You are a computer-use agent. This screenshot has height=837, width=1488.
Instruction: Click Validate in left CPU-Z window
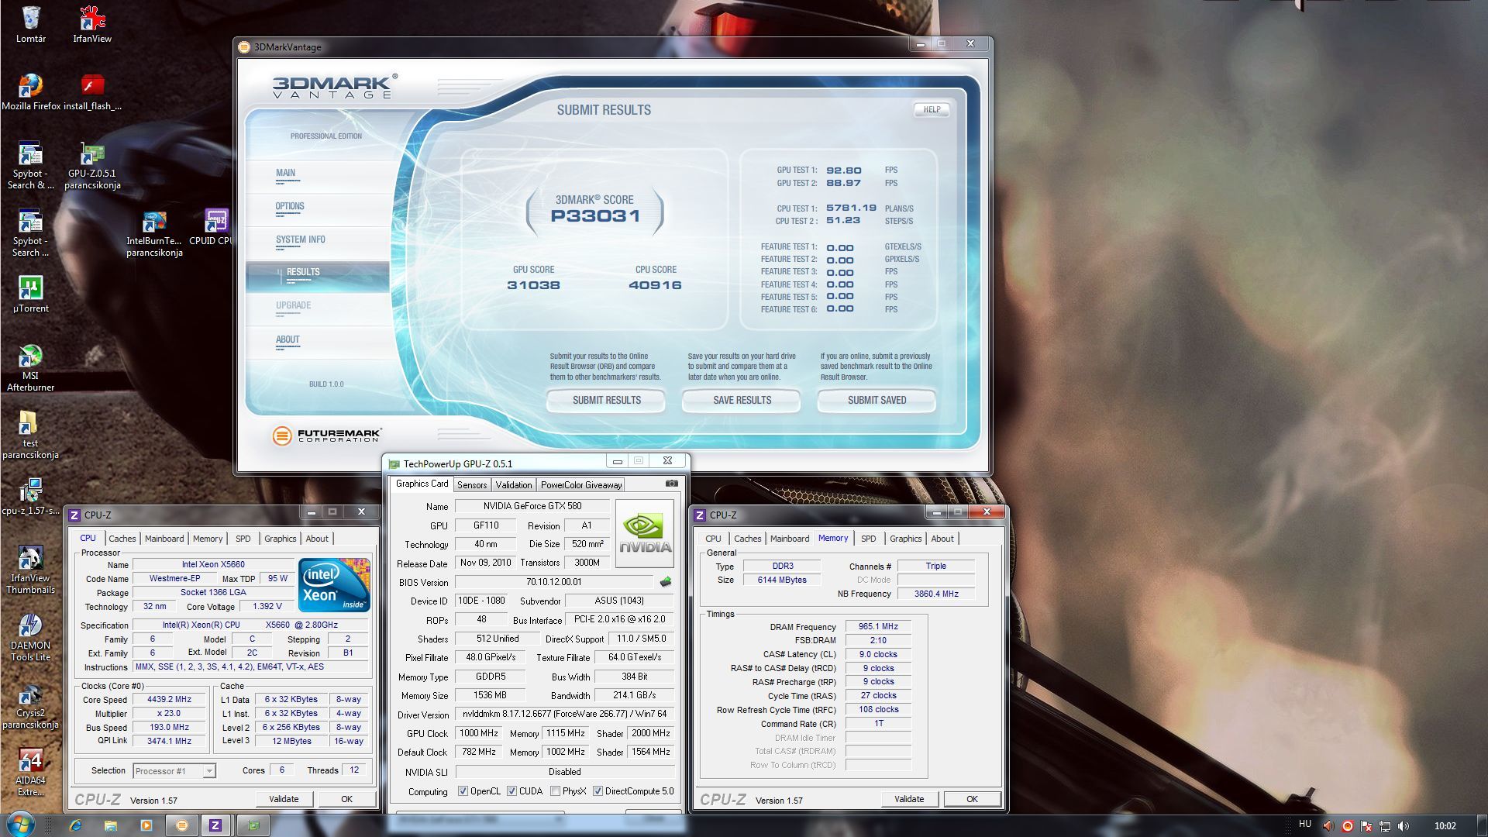(x=284, y=799)
